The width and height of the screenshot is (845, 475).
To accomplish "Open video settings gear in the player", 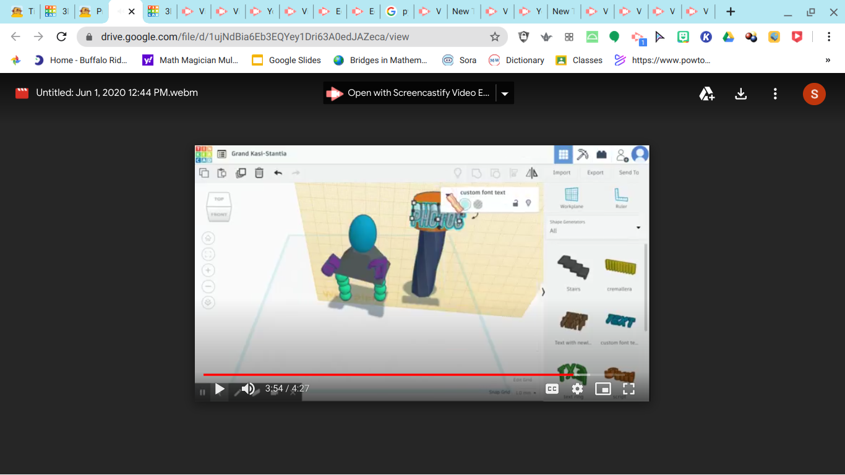I will (578, 389).
